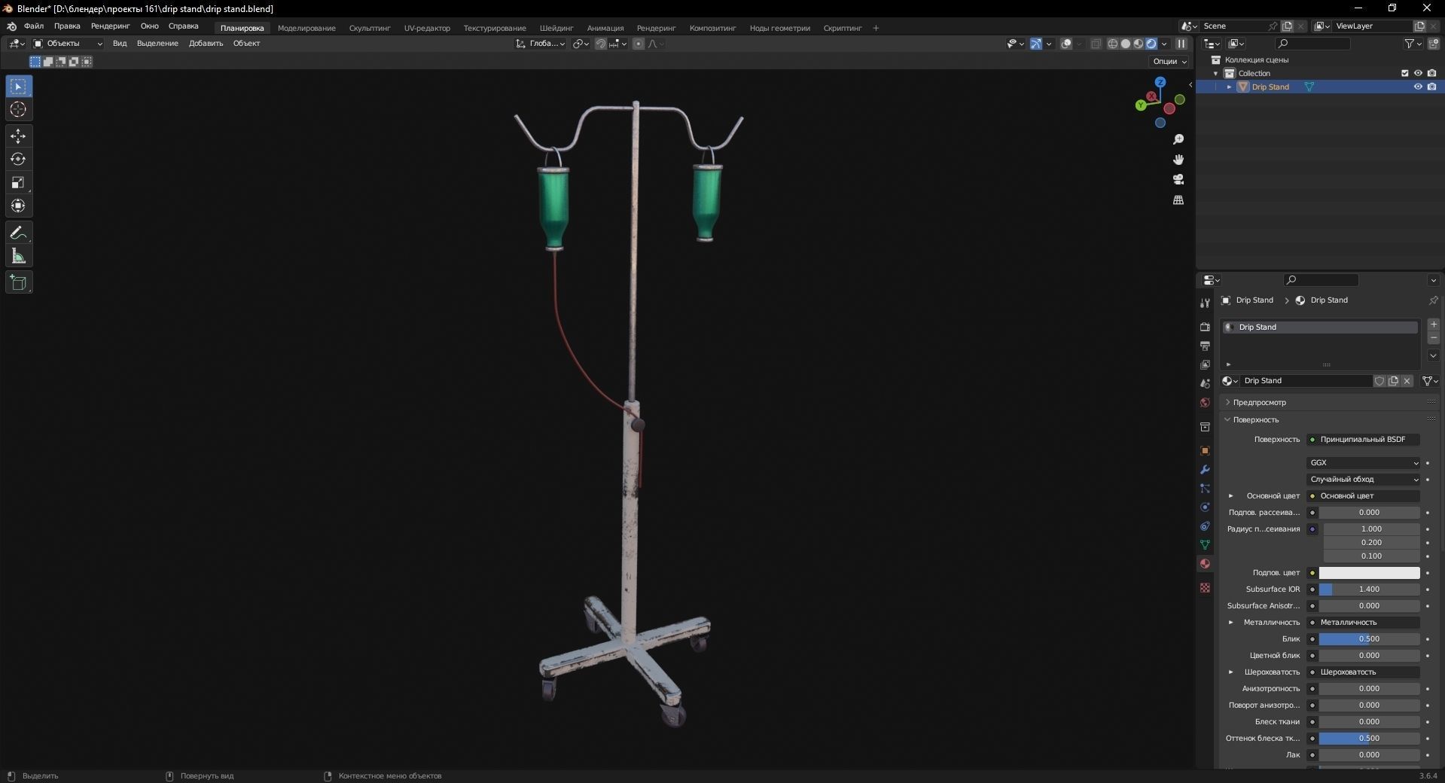Toggle viewport overlays button
Image resolution: width=1445 pixels, height=783 pixels.
1066,44
